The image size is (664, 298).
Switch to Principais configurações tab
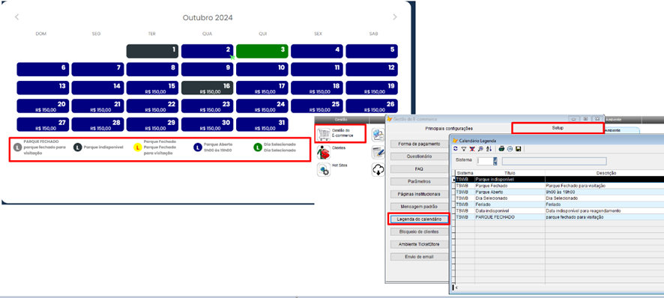(448, 128)
